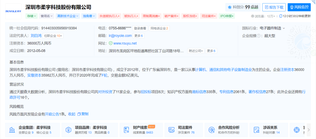Expand the 曾用名 former name tag
This screenshot has width=316, height=139.
[47, 16]
